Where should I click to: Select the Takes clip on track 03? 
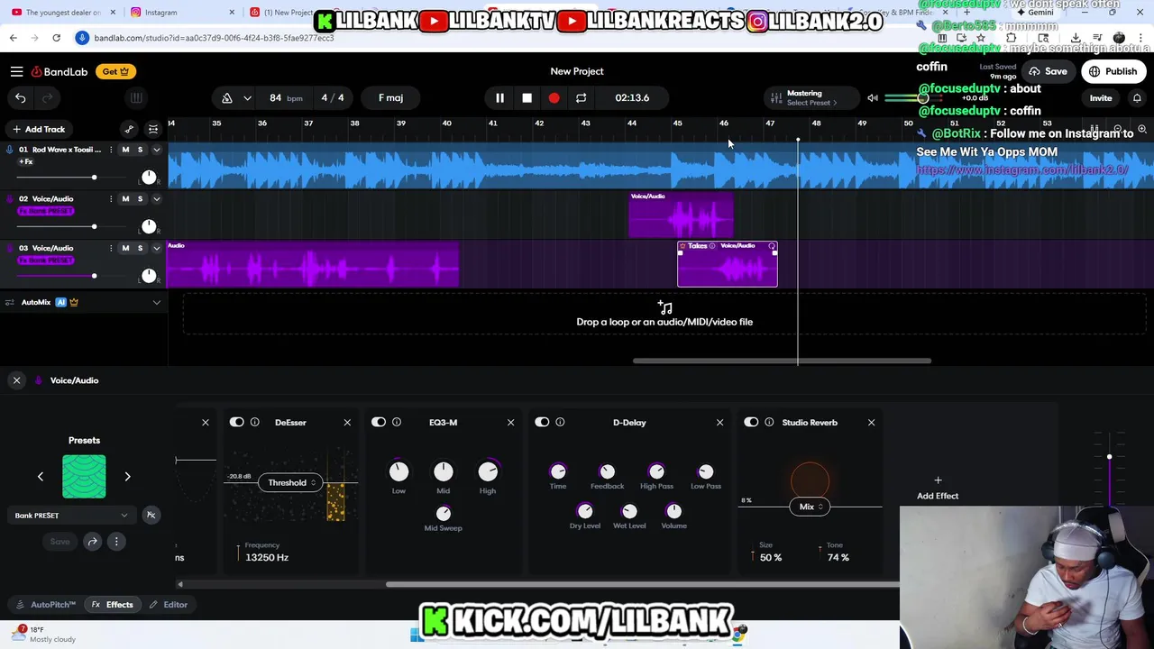tap(728, 264)
